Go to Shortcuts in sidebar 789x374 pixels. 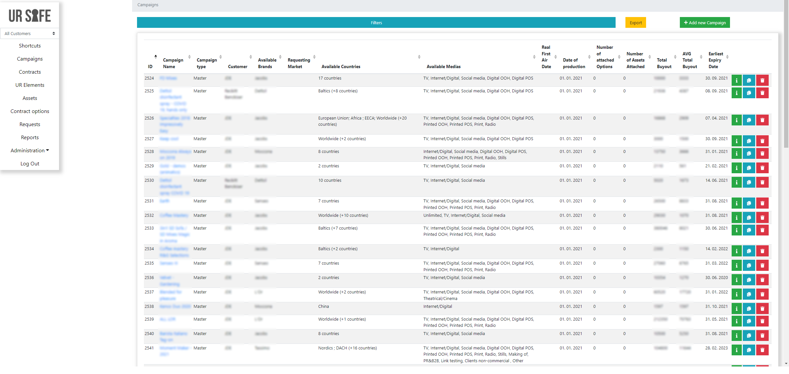30,46
